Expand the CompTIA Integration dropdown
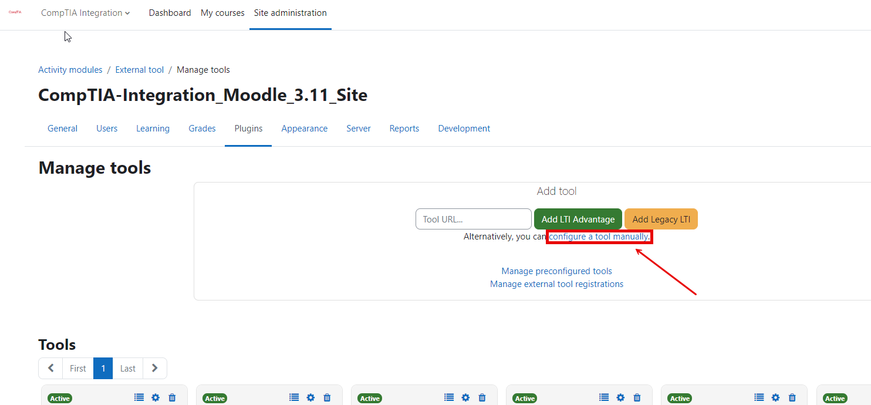This screenshot has width=871, height=405. click(85, 12)
